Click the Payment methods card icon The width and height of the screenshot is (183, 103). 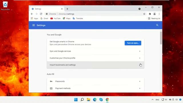point(51,88)
